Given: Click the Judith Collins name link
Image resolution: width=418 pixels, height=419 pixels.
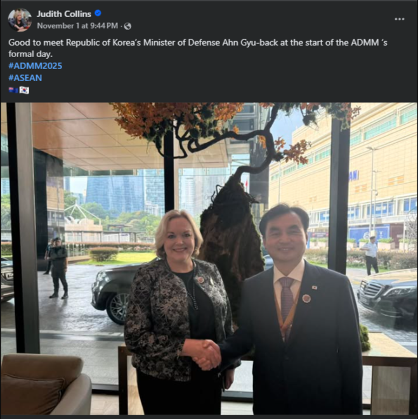Looking at the screenshot, I should [64, 14].
